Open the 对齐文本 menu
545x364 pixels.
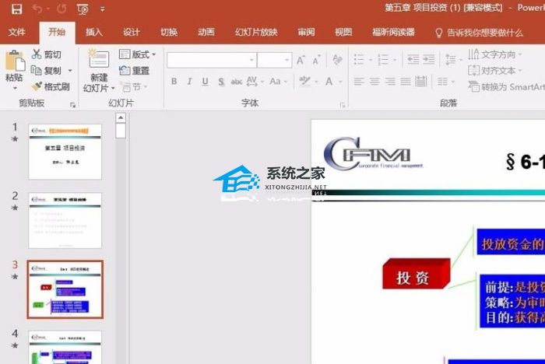tap(495, 71)
